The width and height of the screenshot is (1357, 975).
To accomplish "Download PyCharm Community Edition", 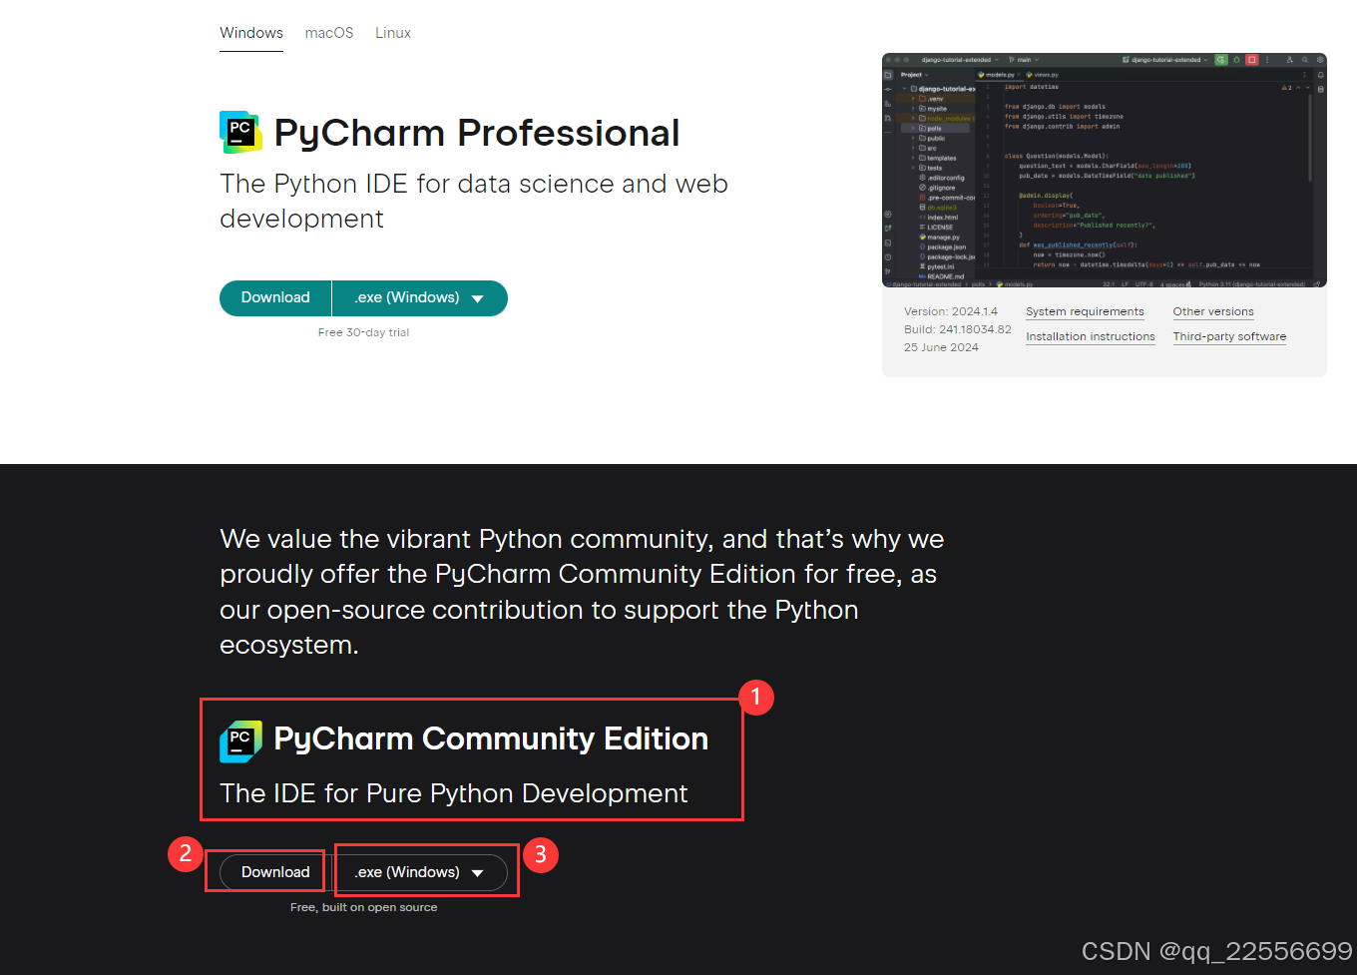I will pyautogui.click(x=275, y=872).
